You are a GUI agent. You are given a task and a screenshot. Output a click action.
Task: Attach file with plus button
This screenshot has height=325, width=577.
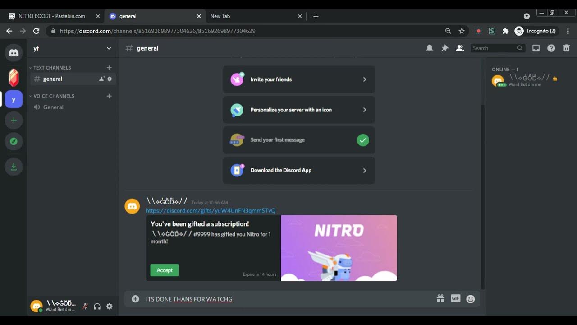coord(135,299)
